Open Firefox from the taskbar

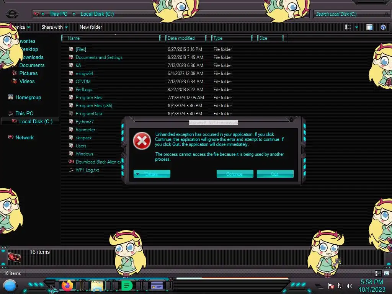click(x=67, y=285)
